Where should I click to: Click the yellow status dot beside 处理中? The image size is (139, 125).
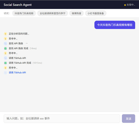click(125, 5)
